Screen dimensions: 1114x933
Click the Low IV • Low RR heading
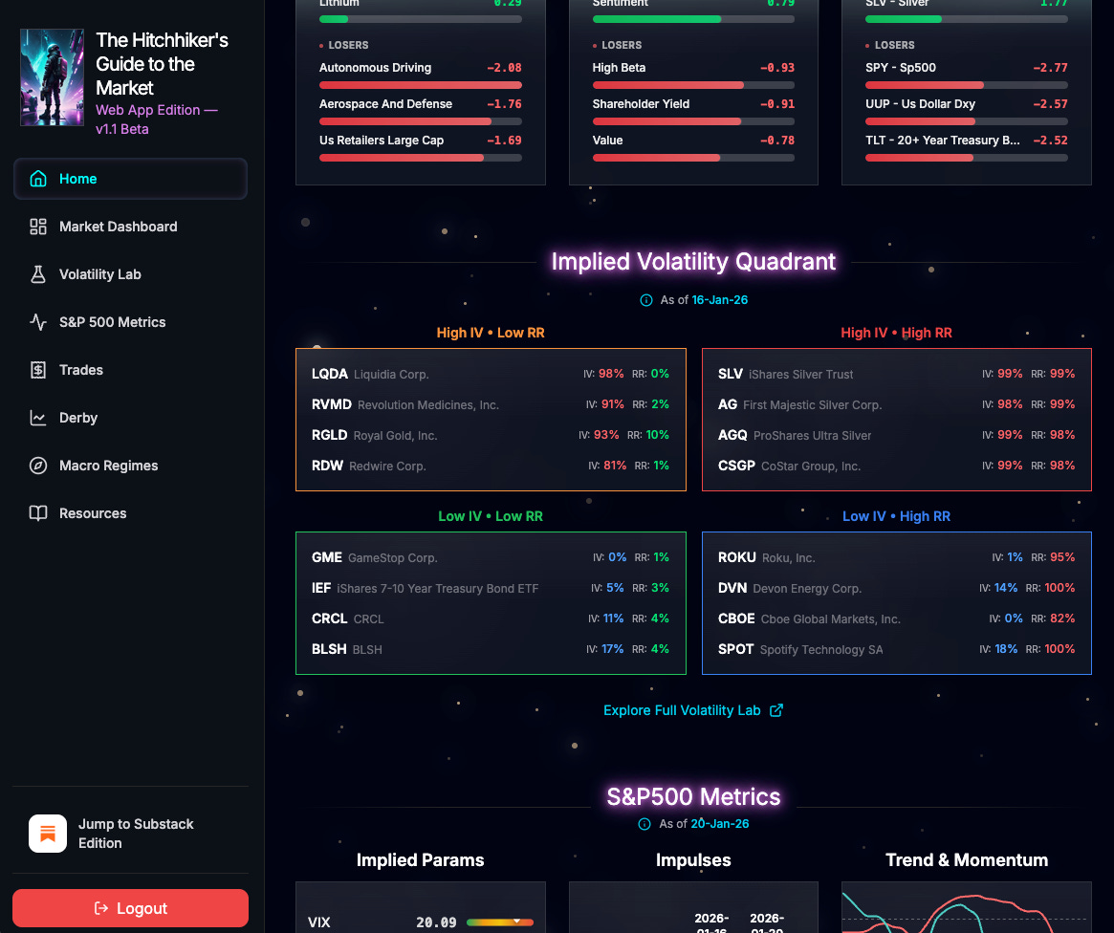pos(491,516)
